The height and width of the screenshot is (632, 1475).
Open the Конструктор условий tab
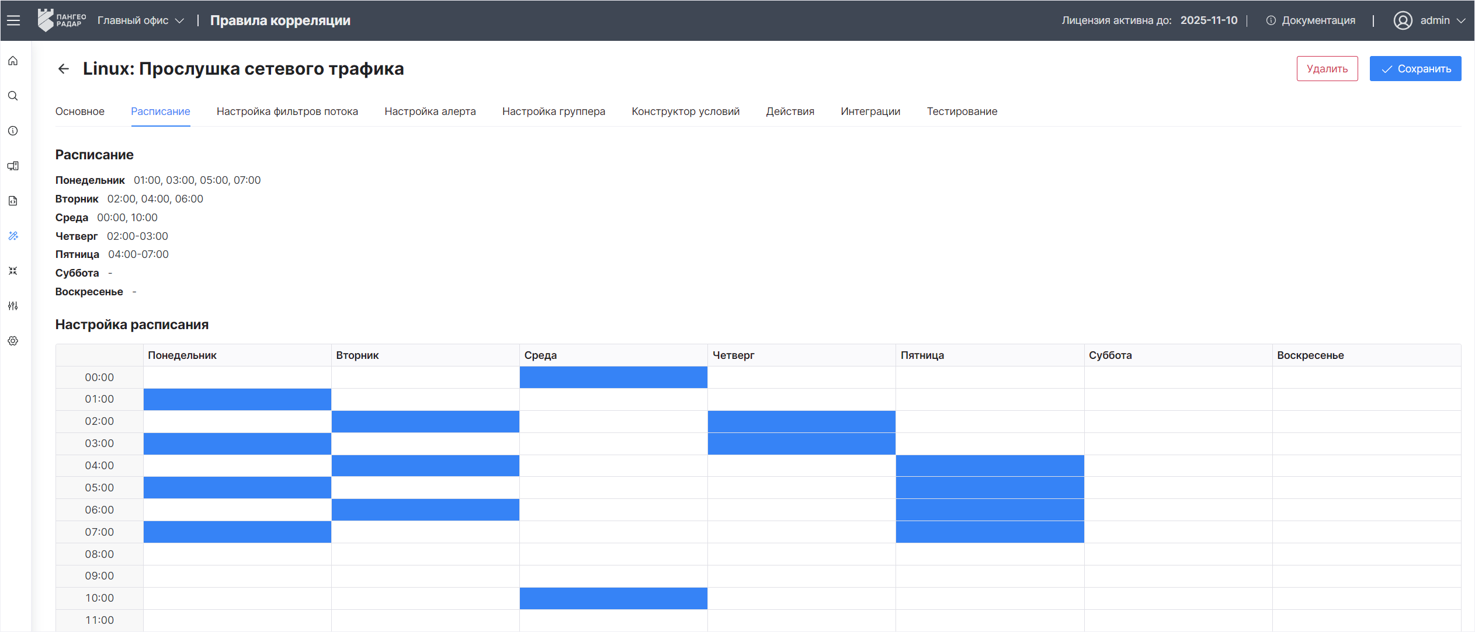(x=685, y=111)
